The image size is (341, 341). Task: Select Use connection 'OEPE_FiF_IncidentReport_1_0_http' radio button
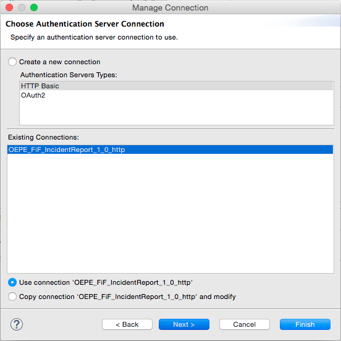(x=12, y=282)
